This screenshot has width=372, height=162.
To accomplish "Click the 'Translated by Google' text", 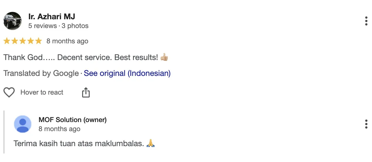I will 41,73.
